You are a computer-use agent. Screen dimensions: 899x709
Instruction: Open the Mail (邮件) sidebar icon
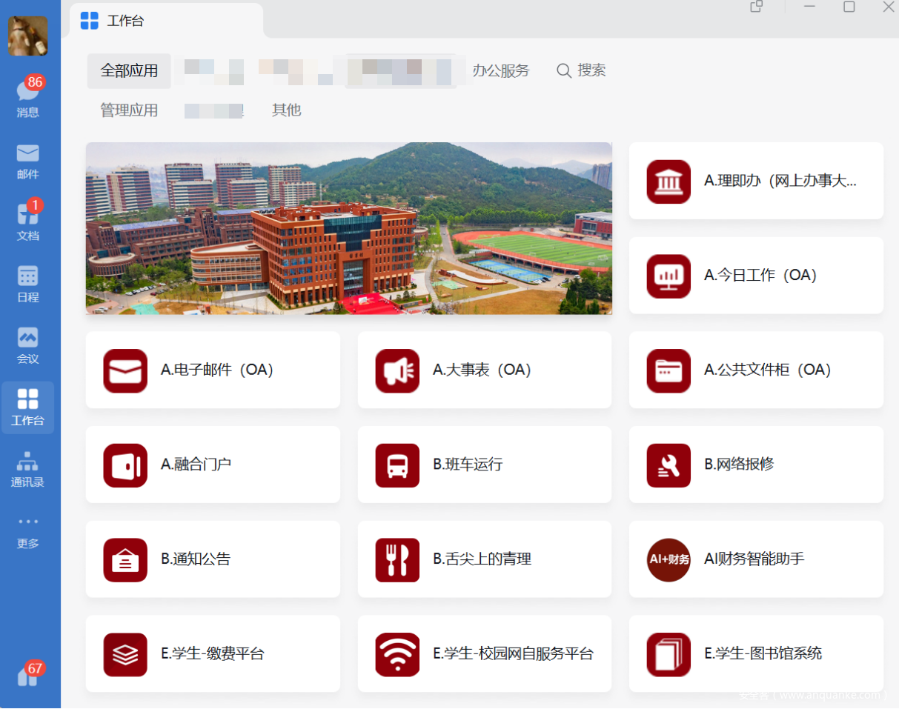tap(28, 161)
